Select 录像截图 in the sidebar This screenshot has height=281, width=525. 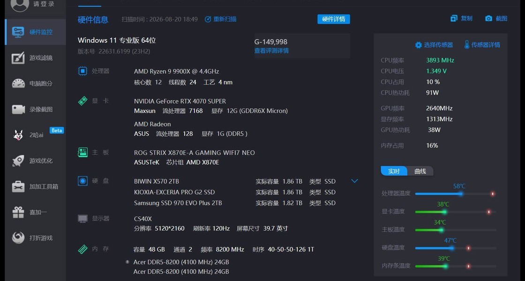coord(41,110)
